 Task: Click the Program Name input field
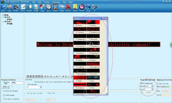point(17,83)
